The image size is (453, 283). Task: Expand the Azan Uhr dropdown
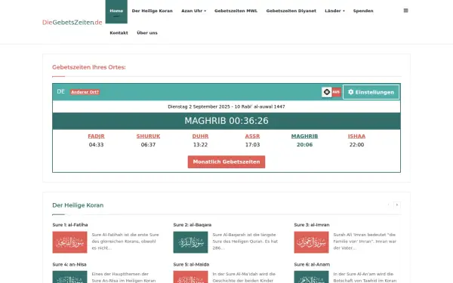193,11
